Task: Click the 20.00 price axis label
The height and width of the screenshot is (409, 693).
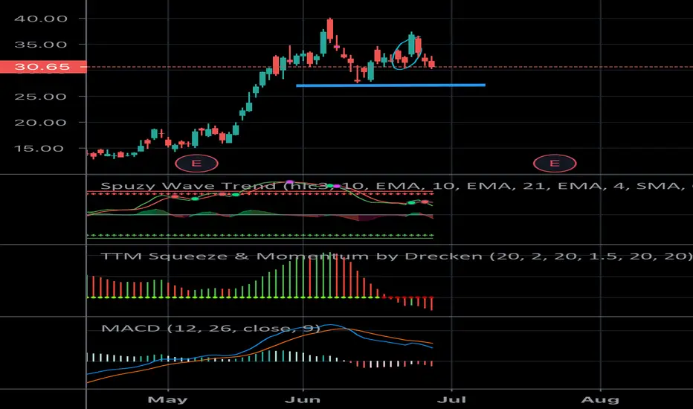Action: [41, 123]
